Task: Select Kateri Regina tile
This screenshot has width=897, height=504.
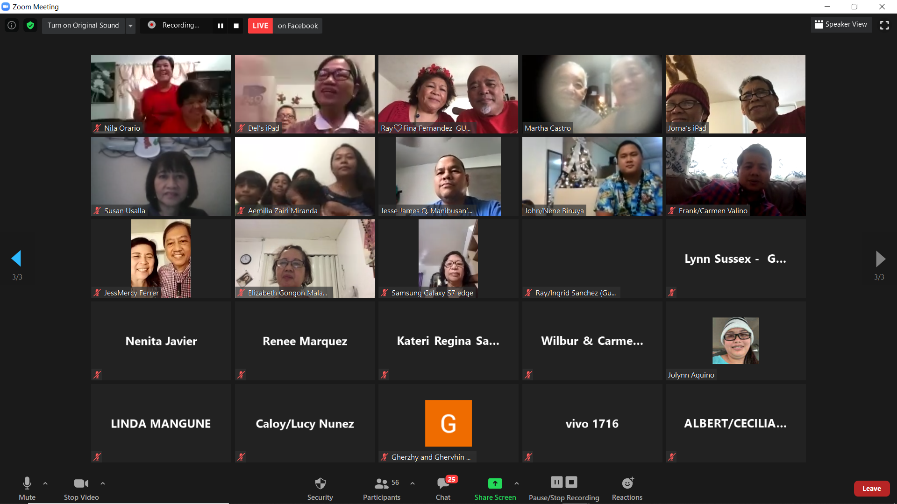Action: [448, 341]
